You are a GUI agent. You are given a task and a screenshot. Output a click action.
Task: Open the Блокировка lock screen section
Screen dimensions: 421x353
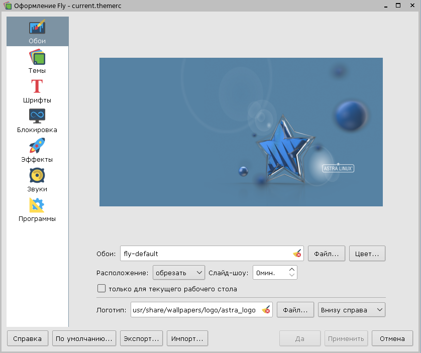pyautogui.click(x=37, y=121)
